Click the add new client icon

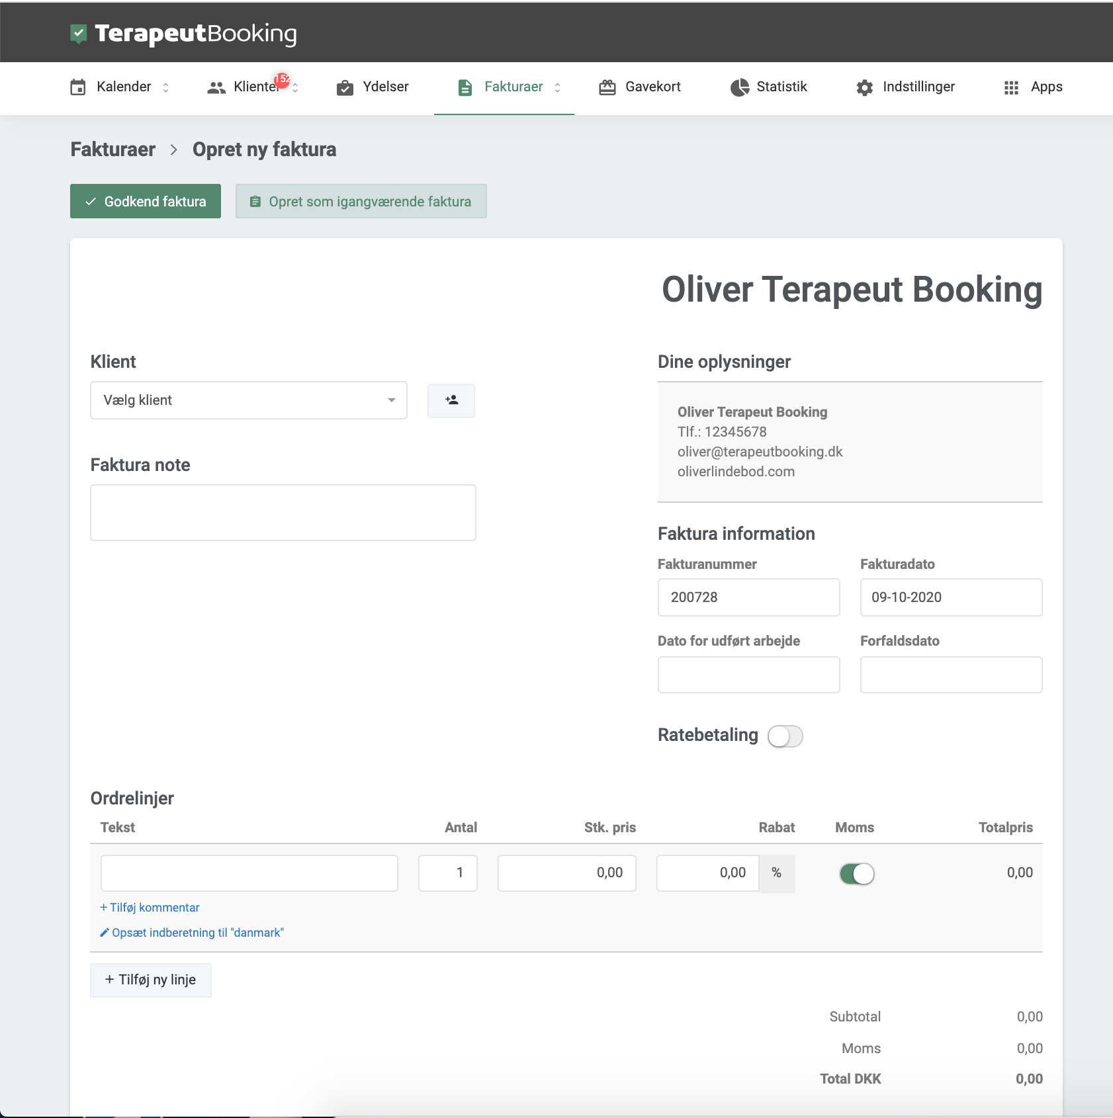click(451, 400)
